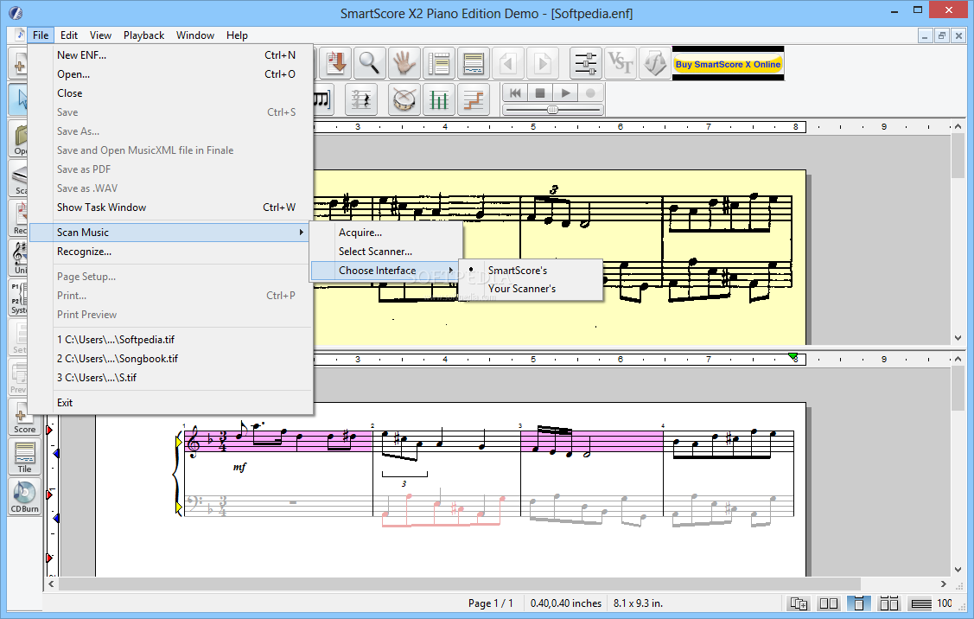Open the Help menu
This screenshot has height=619, width=974.
237,35
